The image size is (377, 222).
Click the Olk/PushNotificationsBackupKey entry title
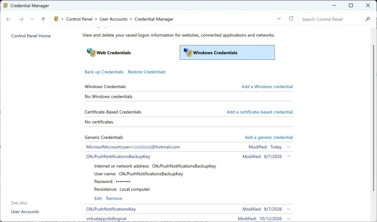(x=118, y=157)
